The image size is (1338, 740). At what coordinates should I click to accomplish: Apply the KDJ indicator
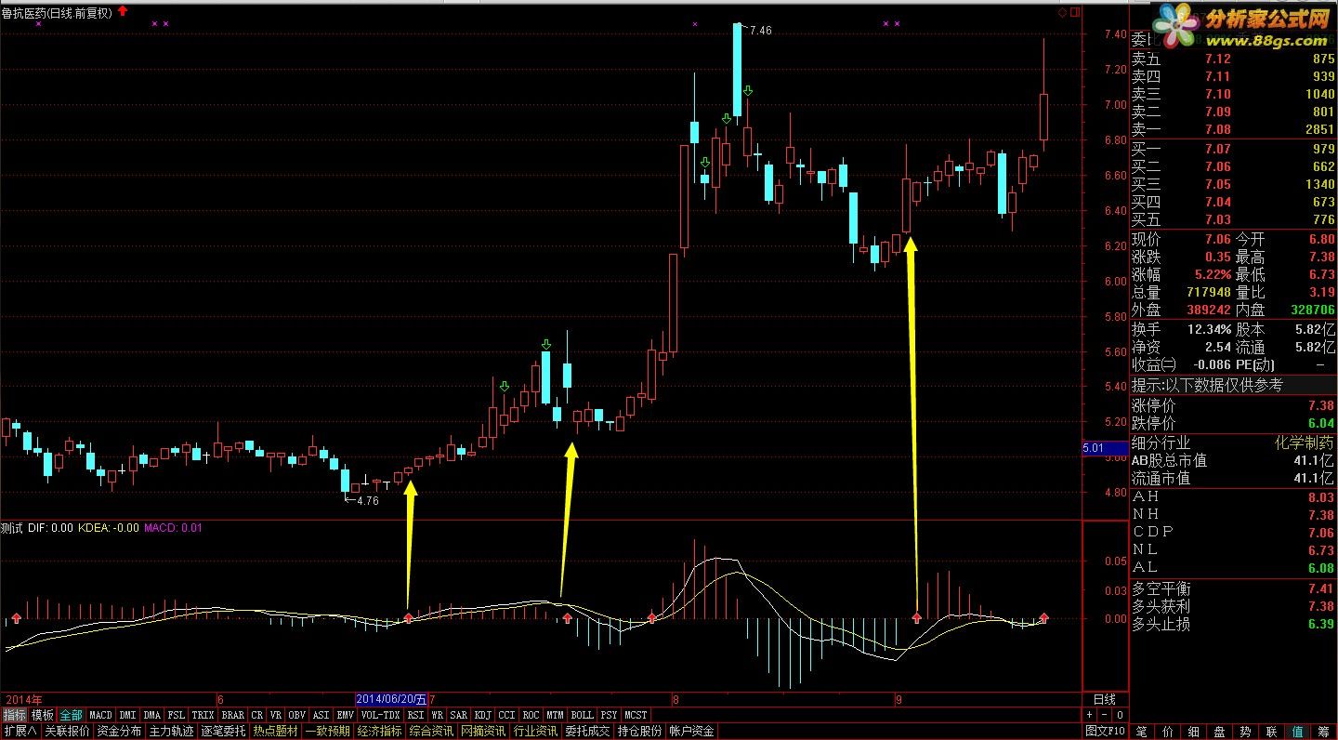483,715
